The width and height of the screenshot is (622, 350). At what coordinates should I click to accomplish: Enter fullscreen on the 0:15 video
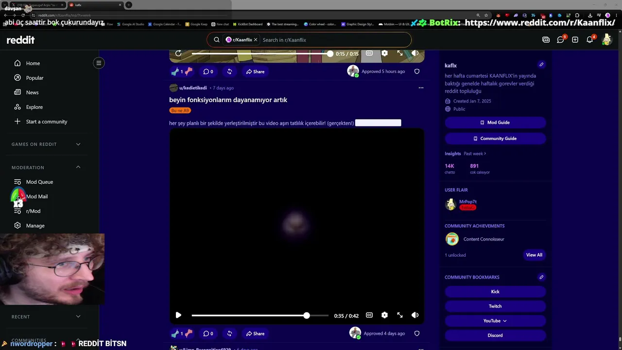400,53
